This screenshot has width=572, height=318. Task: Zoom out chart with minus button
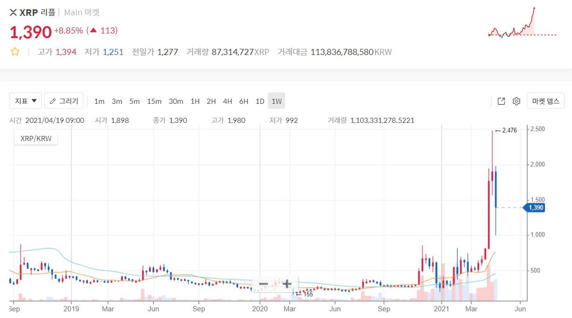pos(263,284)
